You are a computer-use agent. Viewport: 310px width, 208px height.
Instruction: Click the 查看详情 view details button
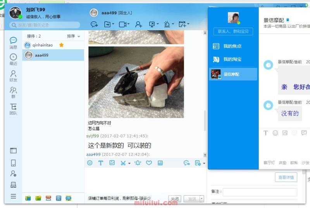tap(286, 177)
